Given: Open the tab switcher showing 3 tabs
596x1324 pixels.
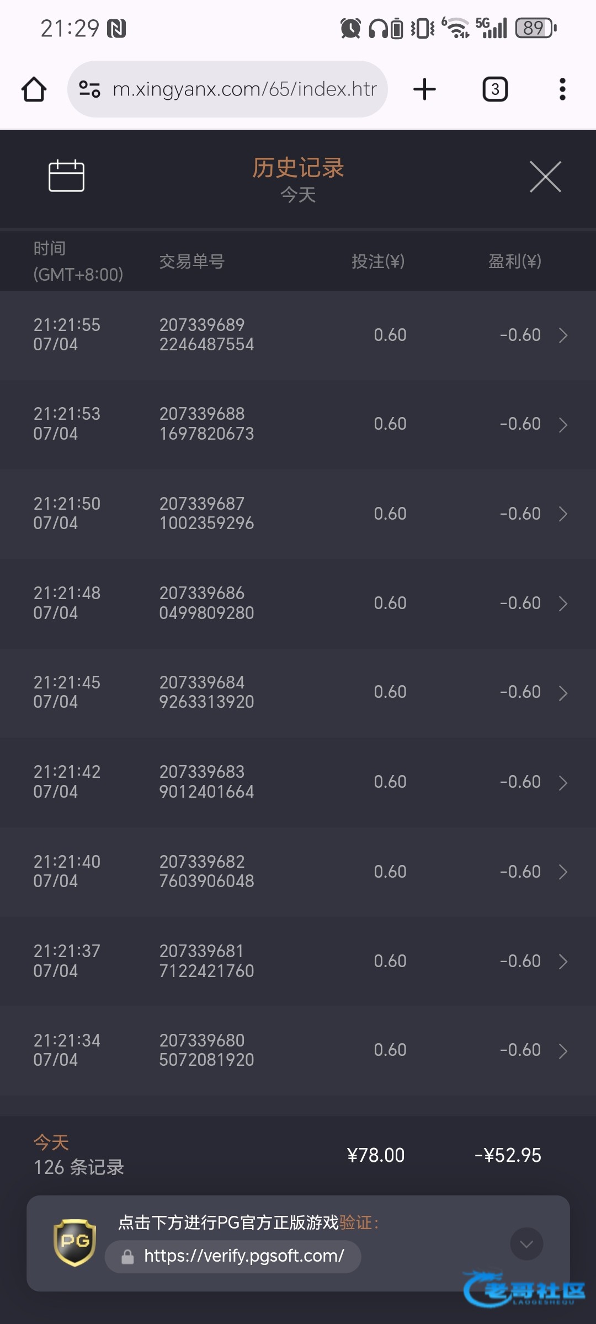Looking at the screenshot, I should click(495, 89).
